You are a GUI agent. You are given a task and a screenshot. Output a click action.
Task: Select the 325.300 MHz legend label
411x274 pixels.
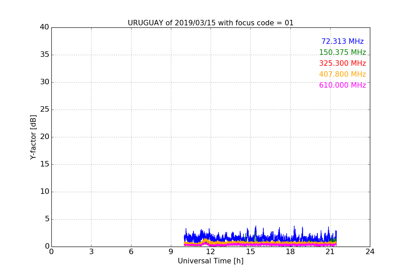coord(342,63)
